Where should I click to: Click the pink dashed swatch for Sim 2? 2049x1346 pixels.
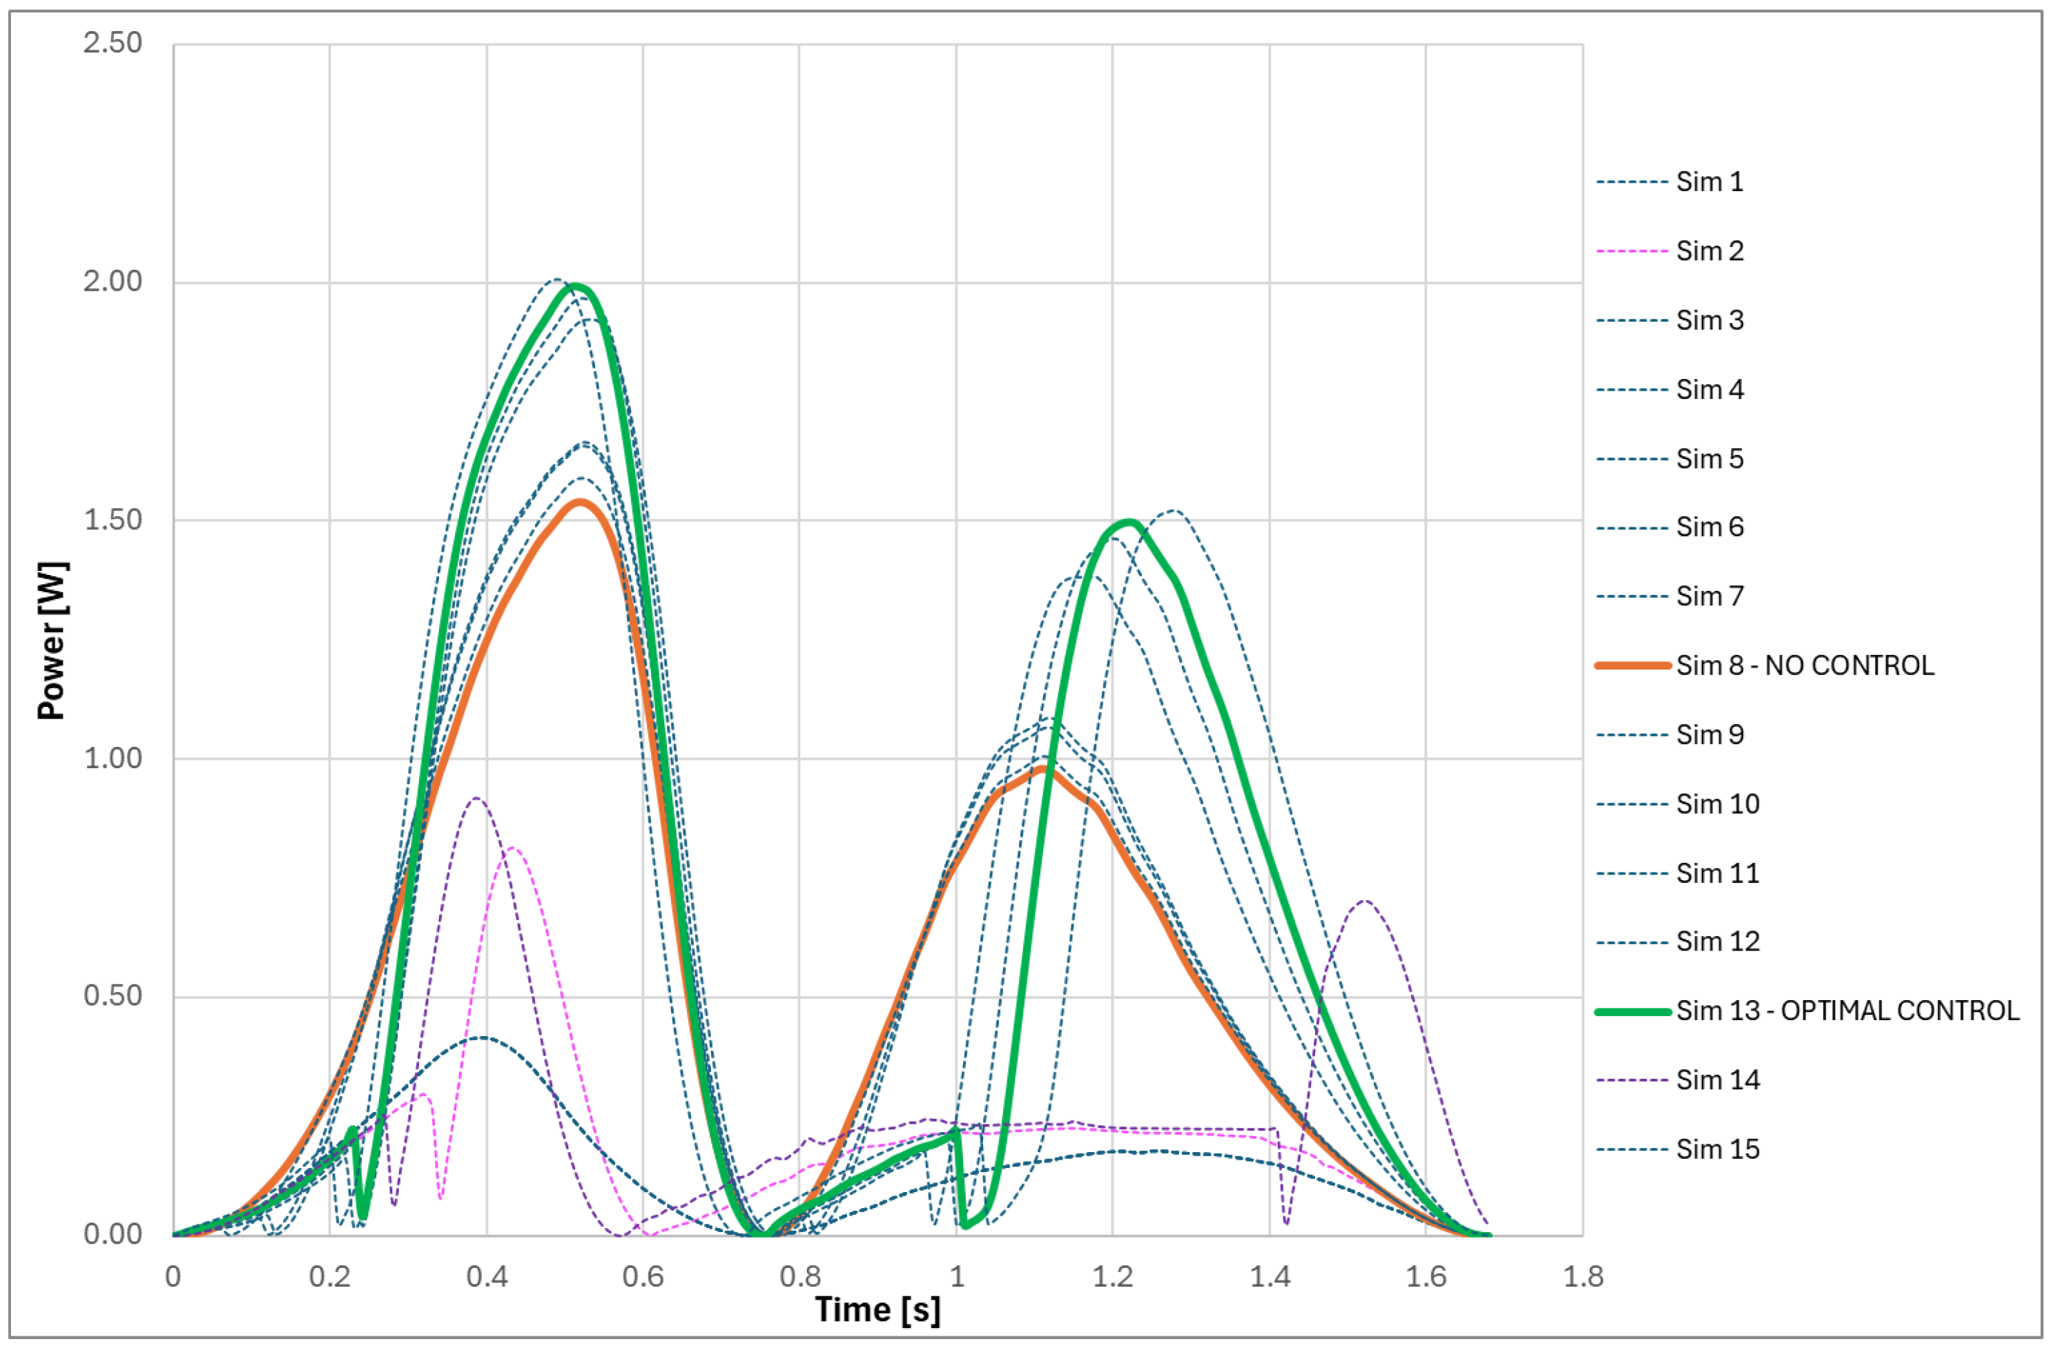(x=1631, y=251)
